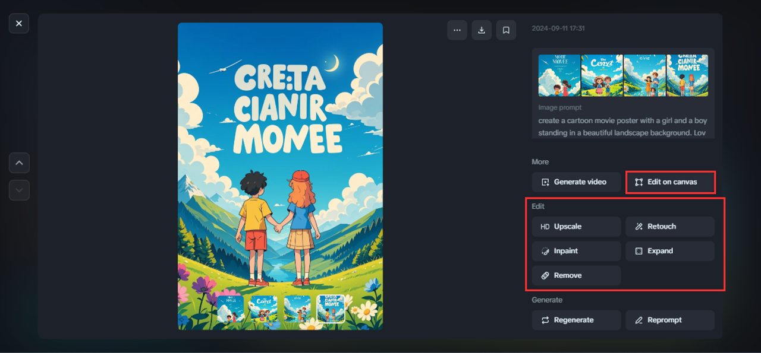Image resolution: width=761 pixels, height=353 pixels.
Task: Select the Retouch tool
Action: pyautogui.click(x=670, y=227)
